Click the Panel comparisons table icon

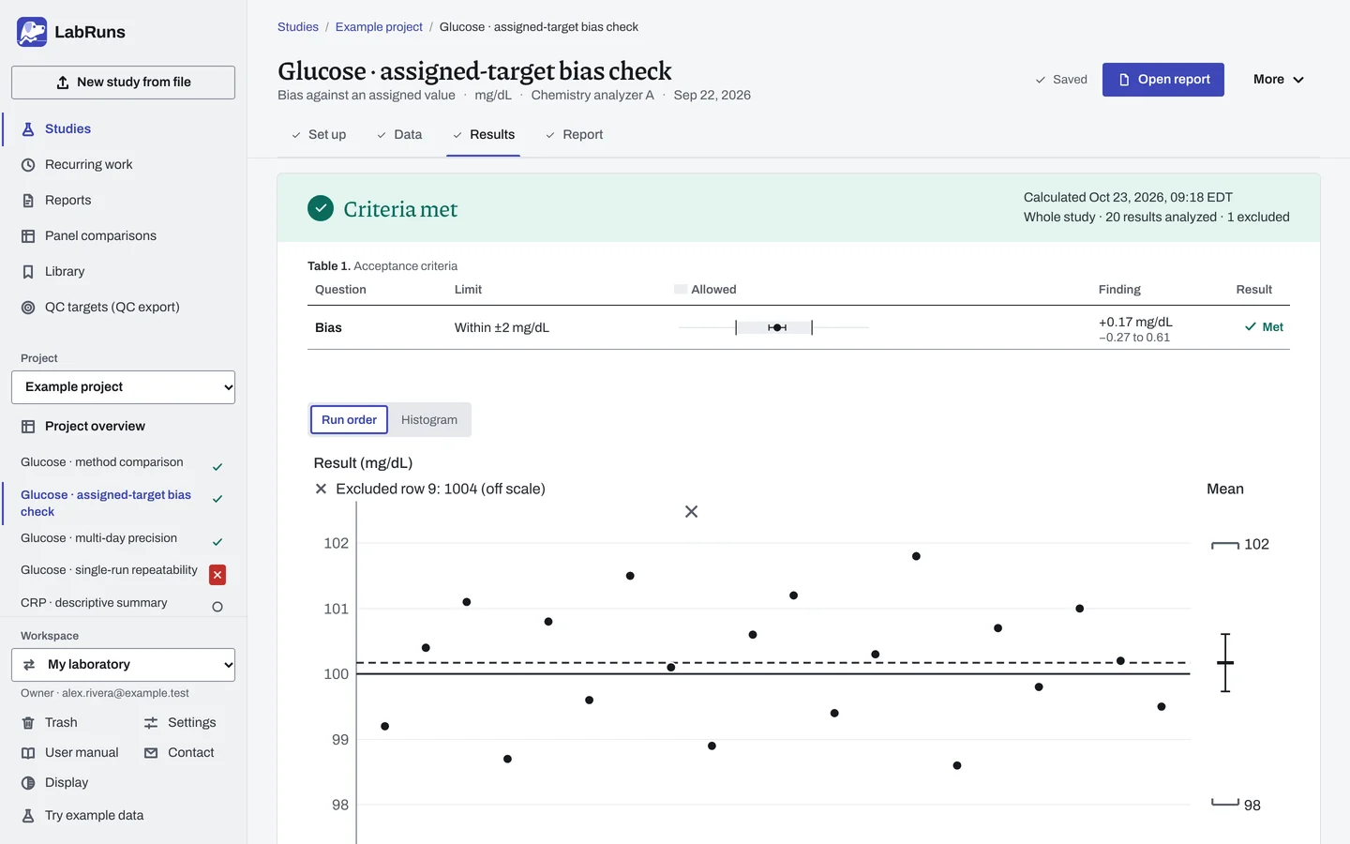[x=28, y=236]
